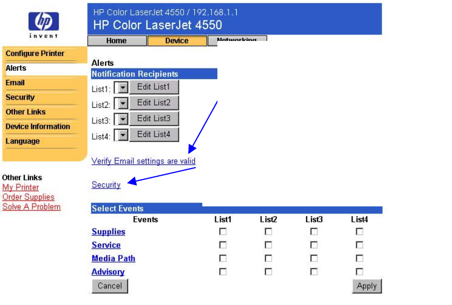Expand the List3 recipients dropdown
Viewport: 452px width, 305px height.
point(121,119)
